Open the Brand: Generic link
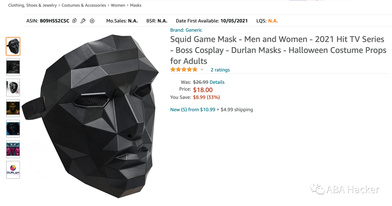The height and width of the screenshot is (206, 392). 186,30
